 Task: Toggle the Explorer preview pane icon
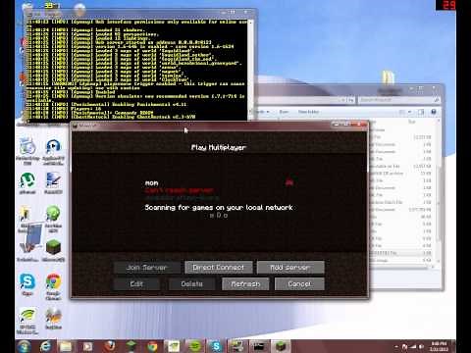pyautogui.click(x=421, y=112)
